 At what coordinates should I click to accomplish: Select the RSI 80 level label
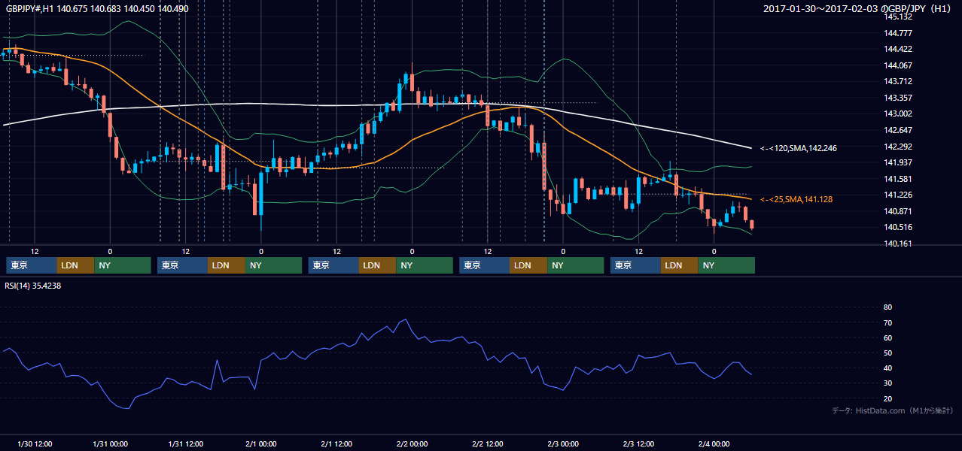(887, 307)
